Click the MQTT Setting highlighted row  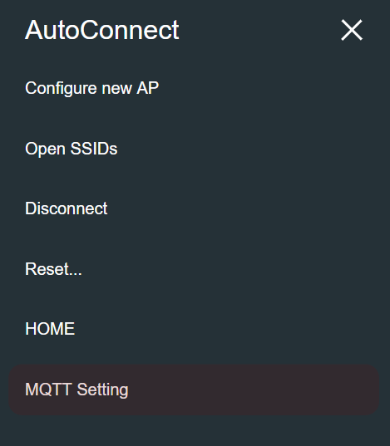(194, 390)
